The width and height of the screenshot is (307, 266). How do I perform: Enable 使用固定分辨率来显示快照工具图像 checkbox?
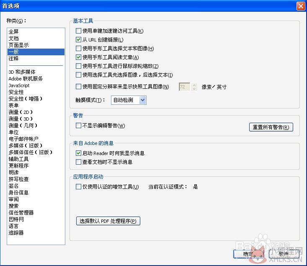78,86
